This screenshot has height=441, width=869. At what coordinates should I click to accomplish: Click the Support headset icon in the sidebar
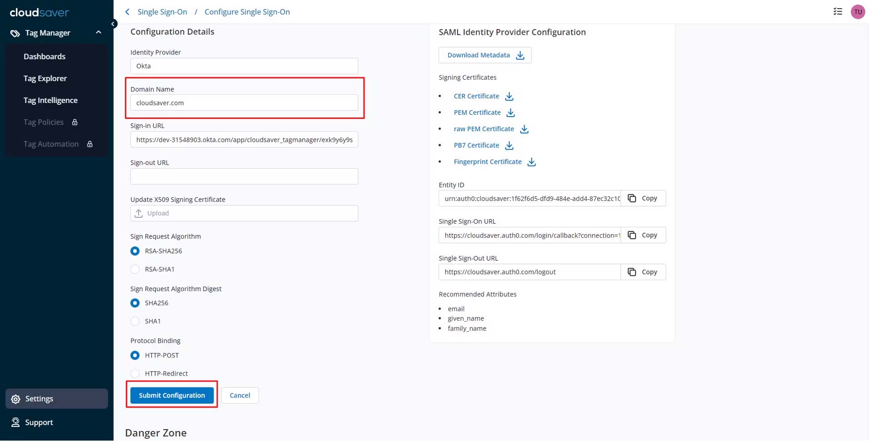point(15,422)
